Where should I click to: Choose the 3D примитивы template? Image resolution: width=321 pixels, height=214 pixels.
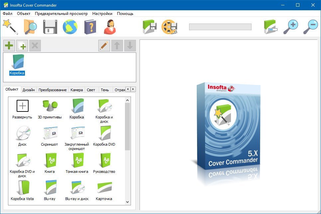coord(50,109)
